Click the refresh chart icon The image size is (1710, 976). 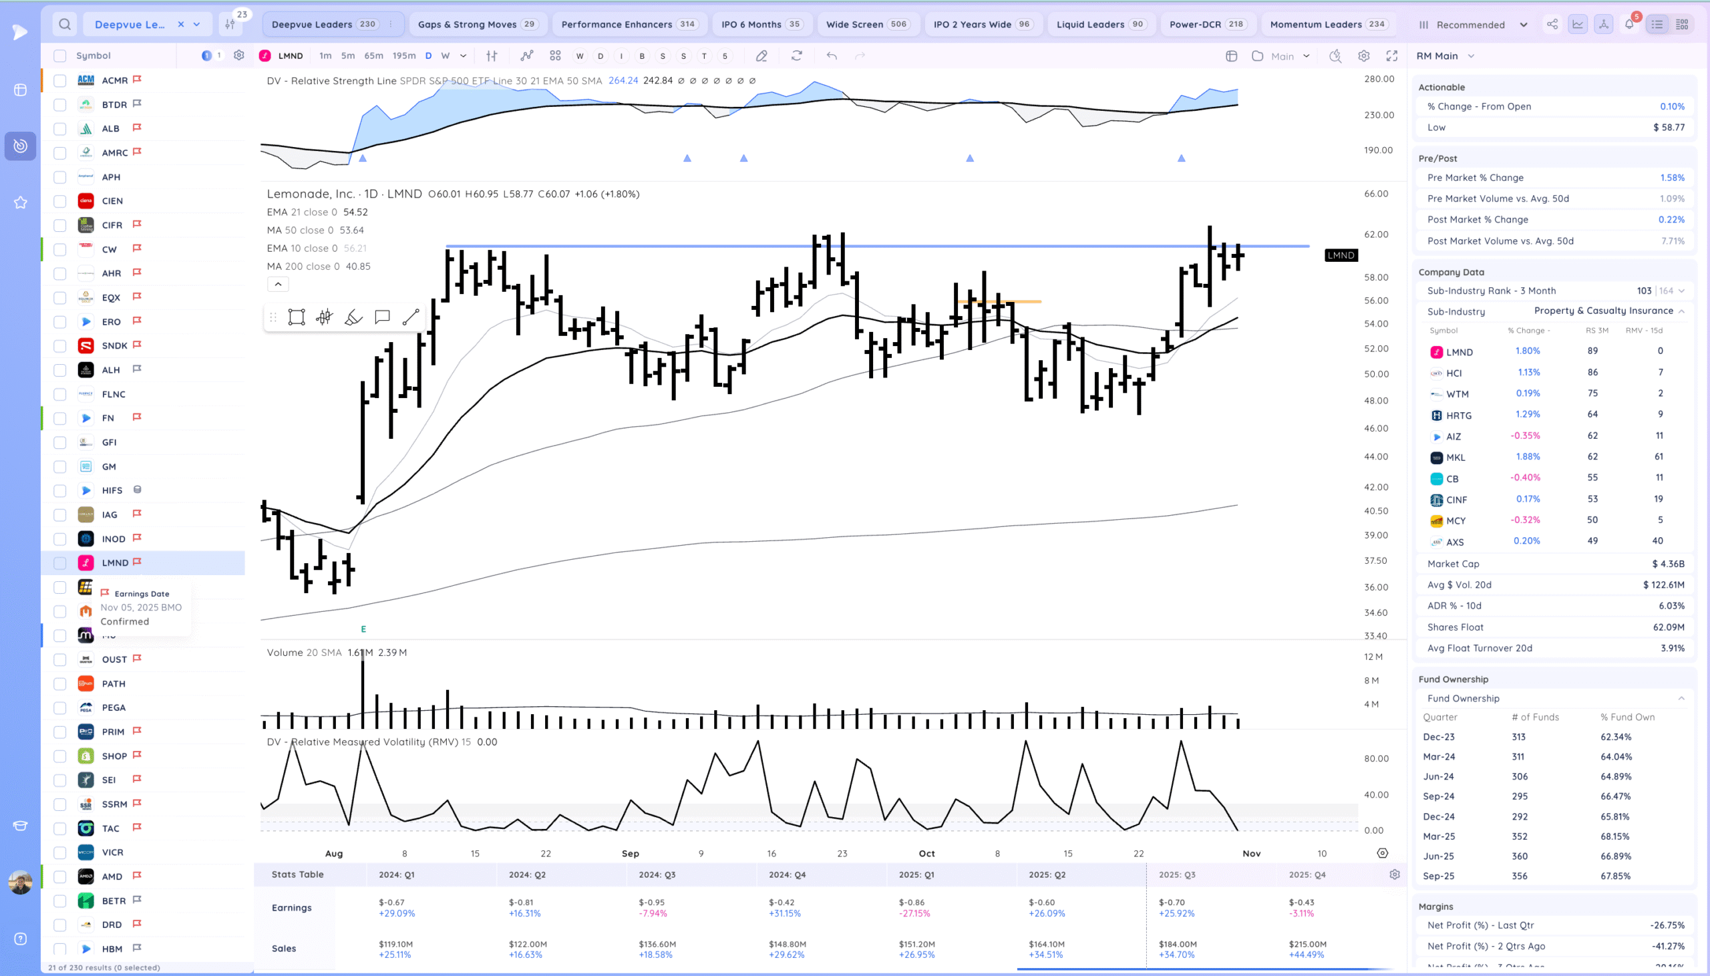(x=796, y=55)
